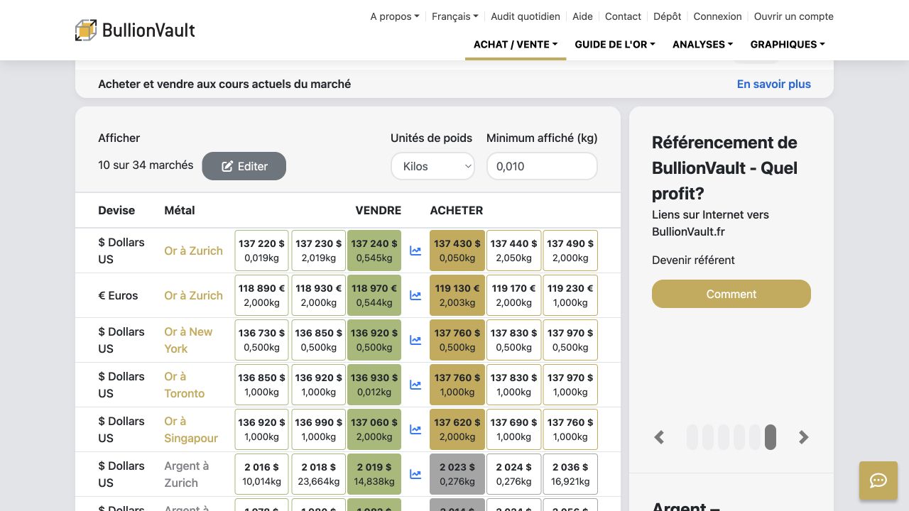
Task: Open the Unités de poids Kilos dropdown
Action: (x=432, y=166)
